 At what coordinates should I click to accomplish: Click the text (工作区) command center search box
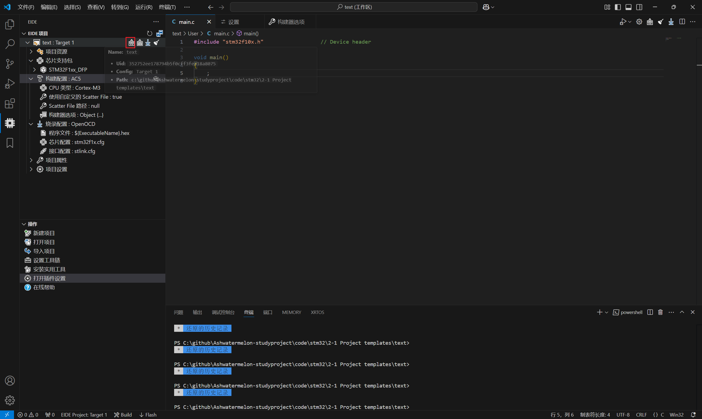coord(353,7)
